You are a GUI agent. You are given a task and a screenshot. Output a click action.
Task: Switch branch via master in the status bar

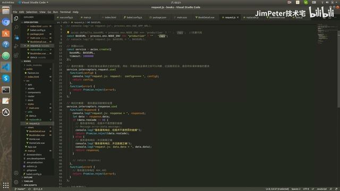(x=20, y=189)
